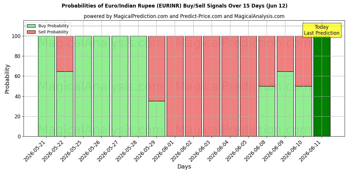This screenshot has height=174, width=349.
Task: Click the x-axis label 2026-05-25
Action: [x=72, y=150]
